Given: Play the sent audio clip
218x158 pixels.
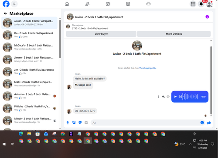Looking at the screenshot, I should click(175, 97).
